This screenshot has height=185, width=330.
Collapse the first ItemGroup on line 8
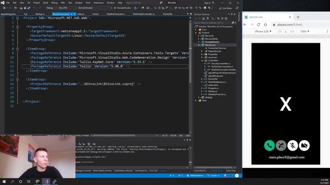click(x=18, y=49)
